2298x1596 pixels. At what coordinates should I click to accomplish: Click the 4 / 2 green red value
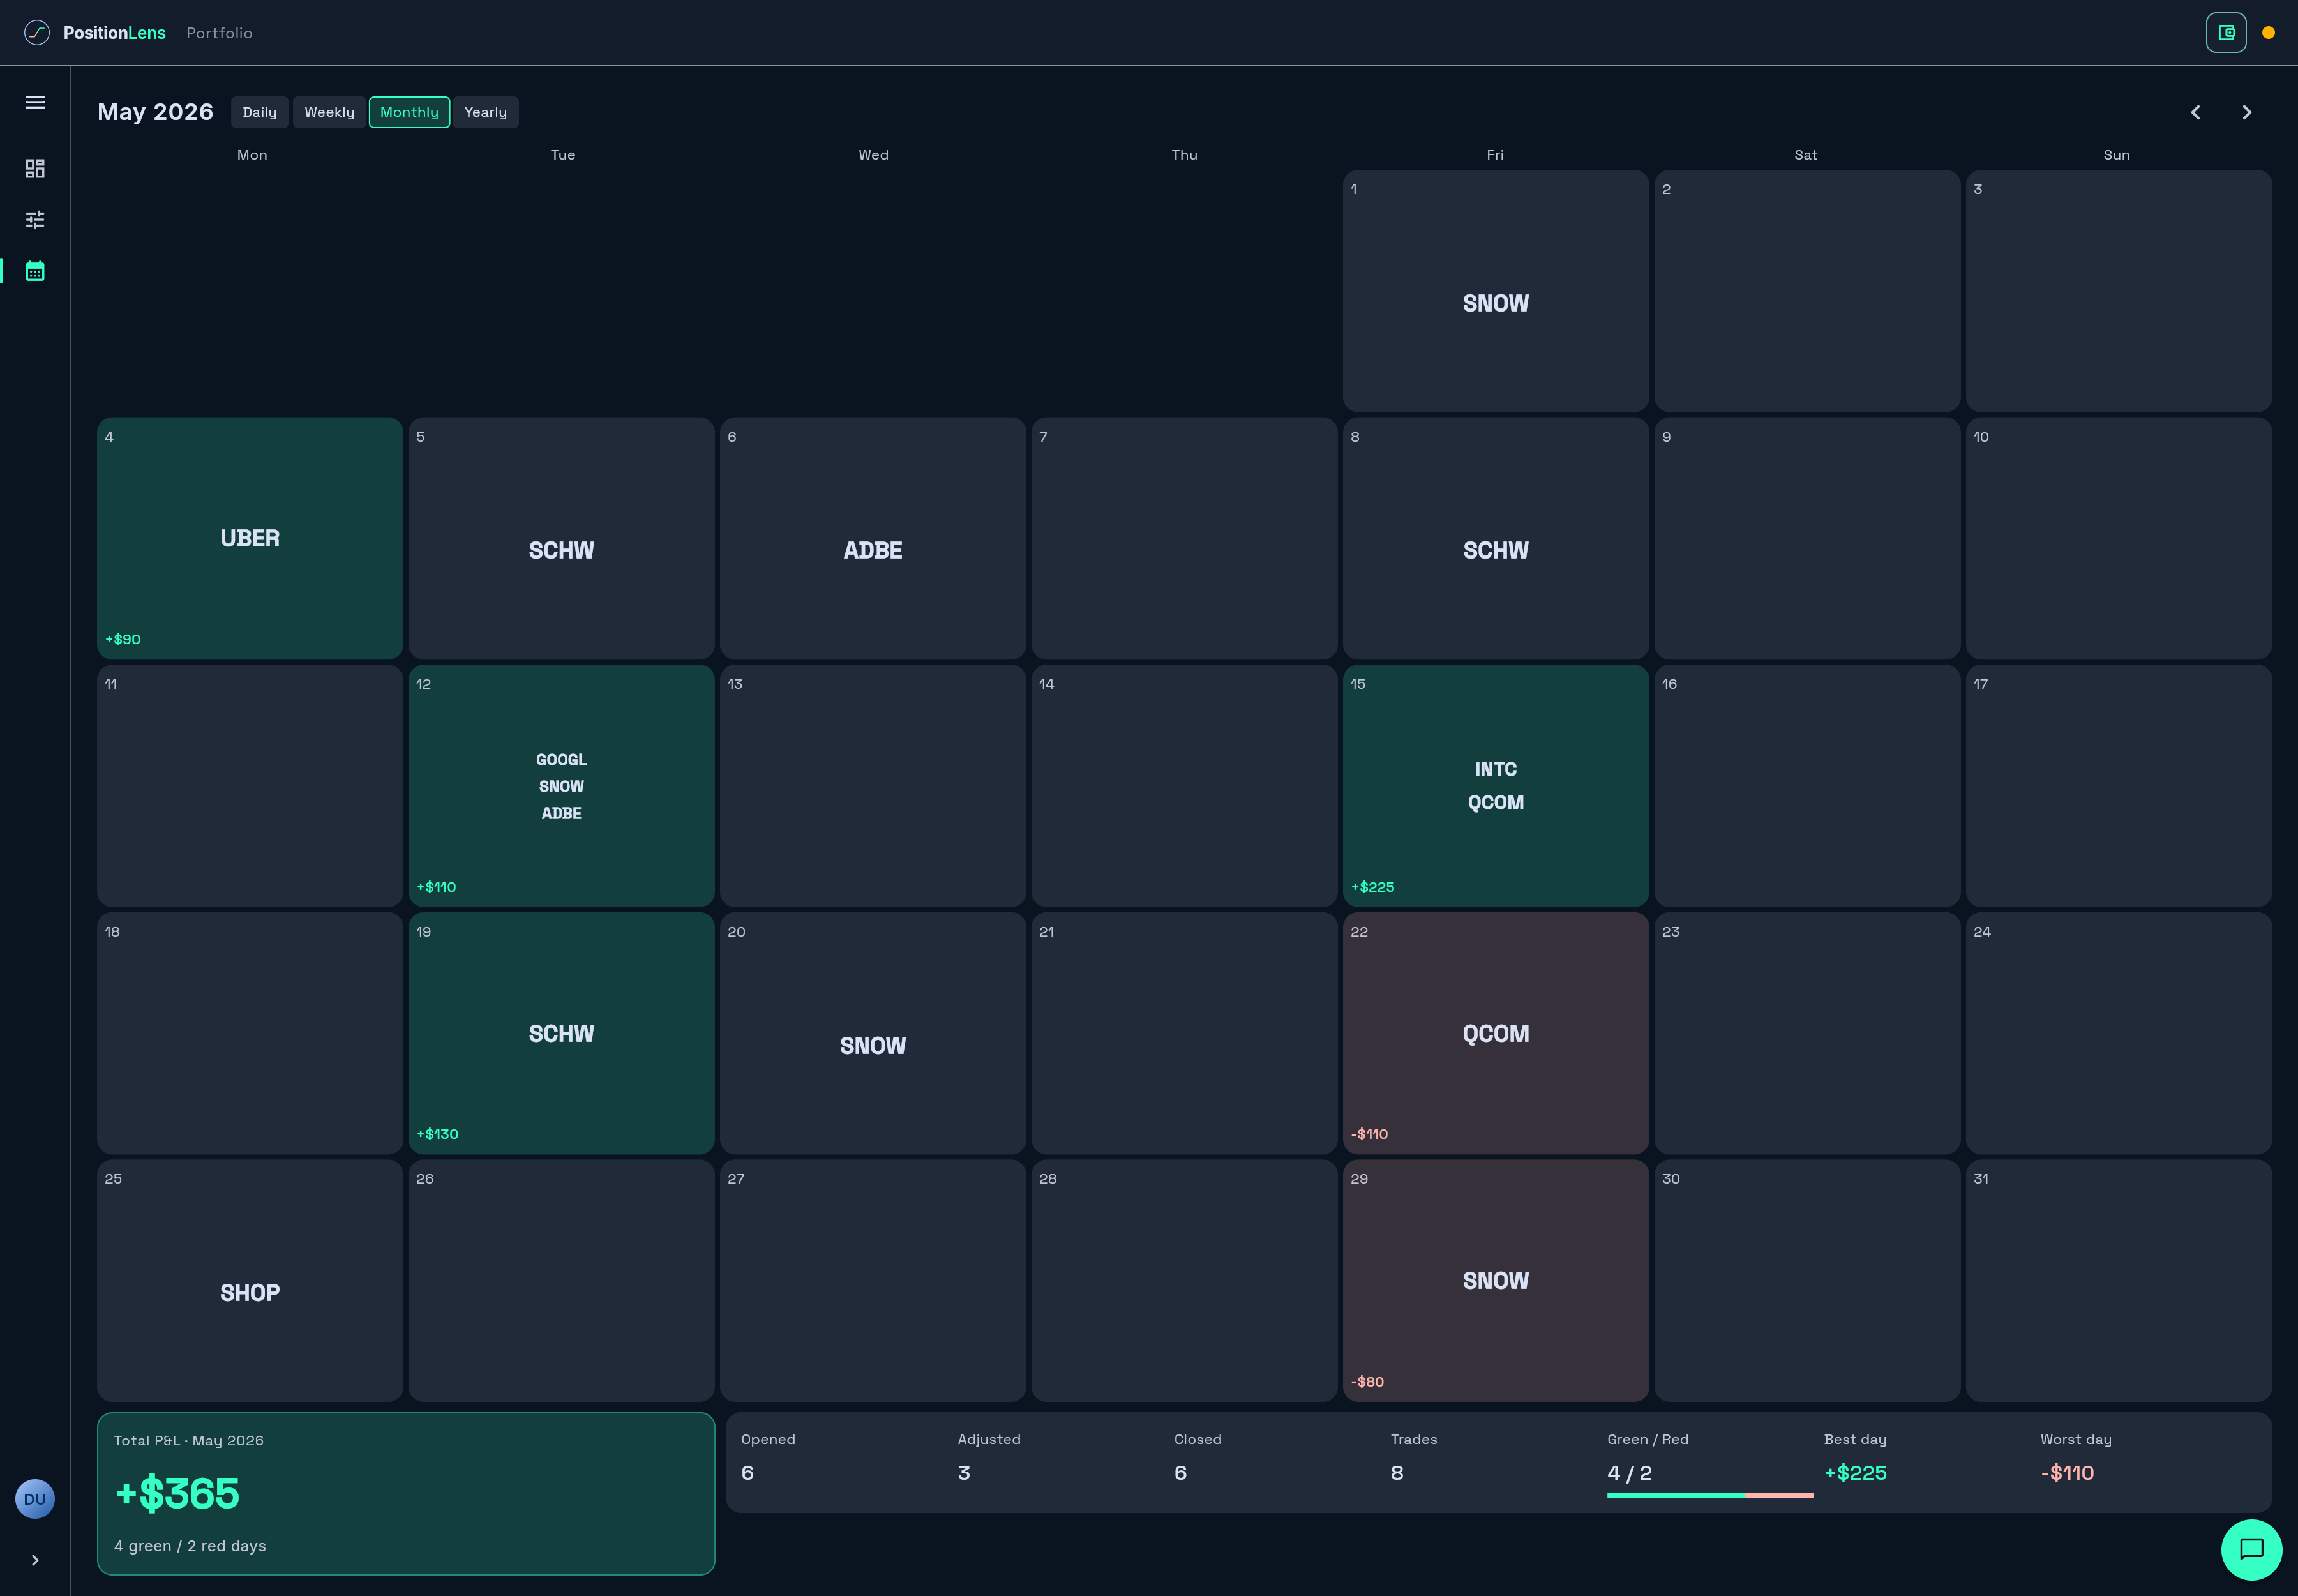coord(1629,1473)
